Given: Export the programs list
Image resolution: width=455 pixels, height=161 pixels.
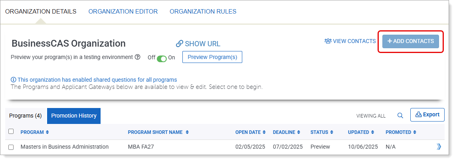Looking at the screenshot, I should click(x=427, y=115).
